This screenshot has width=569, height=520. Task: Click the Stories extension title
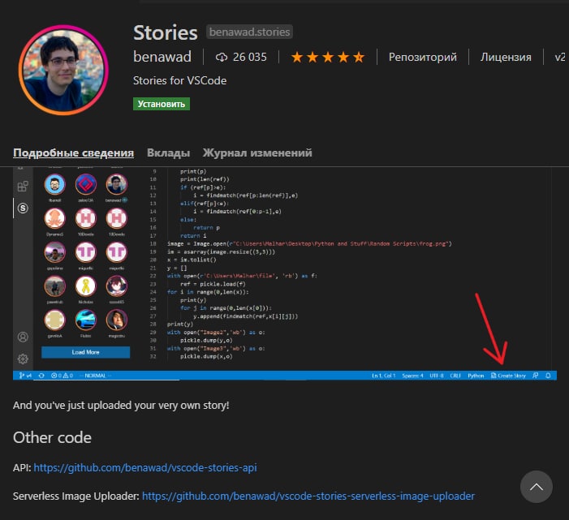tap(165, 32)
